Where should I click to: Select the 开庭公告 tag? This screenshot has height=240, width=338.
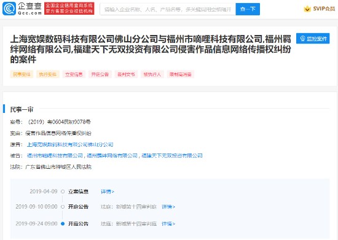[x=100, y=74]
